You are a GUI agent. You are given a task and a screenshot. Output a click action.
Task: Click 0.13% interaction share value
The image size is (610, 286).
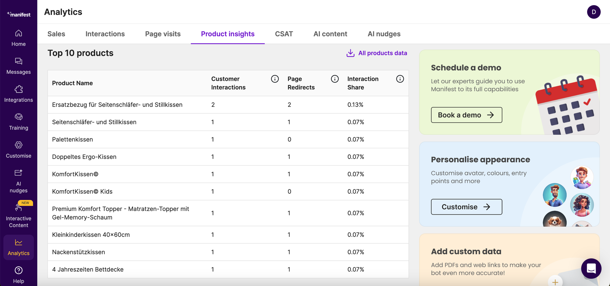355,105
